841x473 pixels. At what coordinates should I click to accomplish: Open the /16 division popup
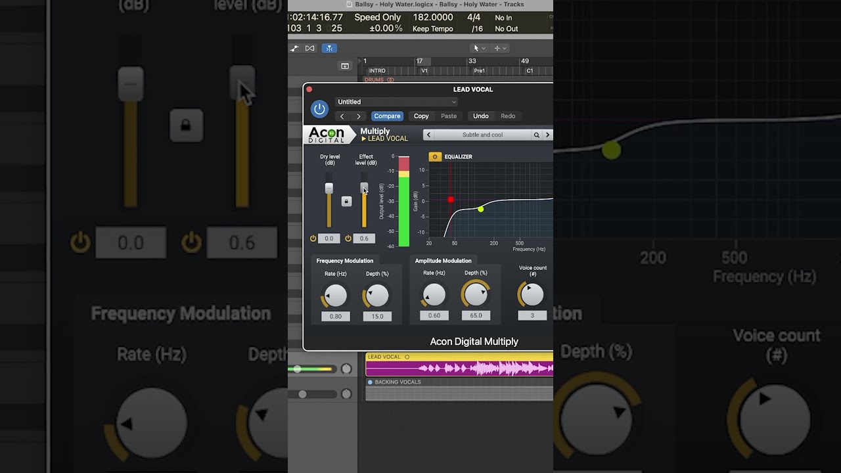click(x=477, y=29)
